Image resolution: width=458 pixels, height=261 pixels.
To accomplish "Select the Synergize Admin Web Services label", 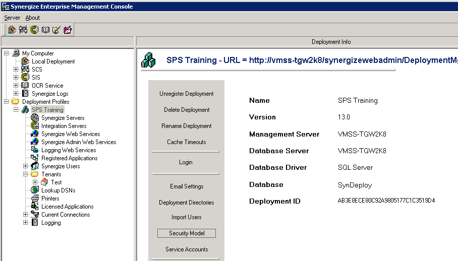I will tap(79, 142).
